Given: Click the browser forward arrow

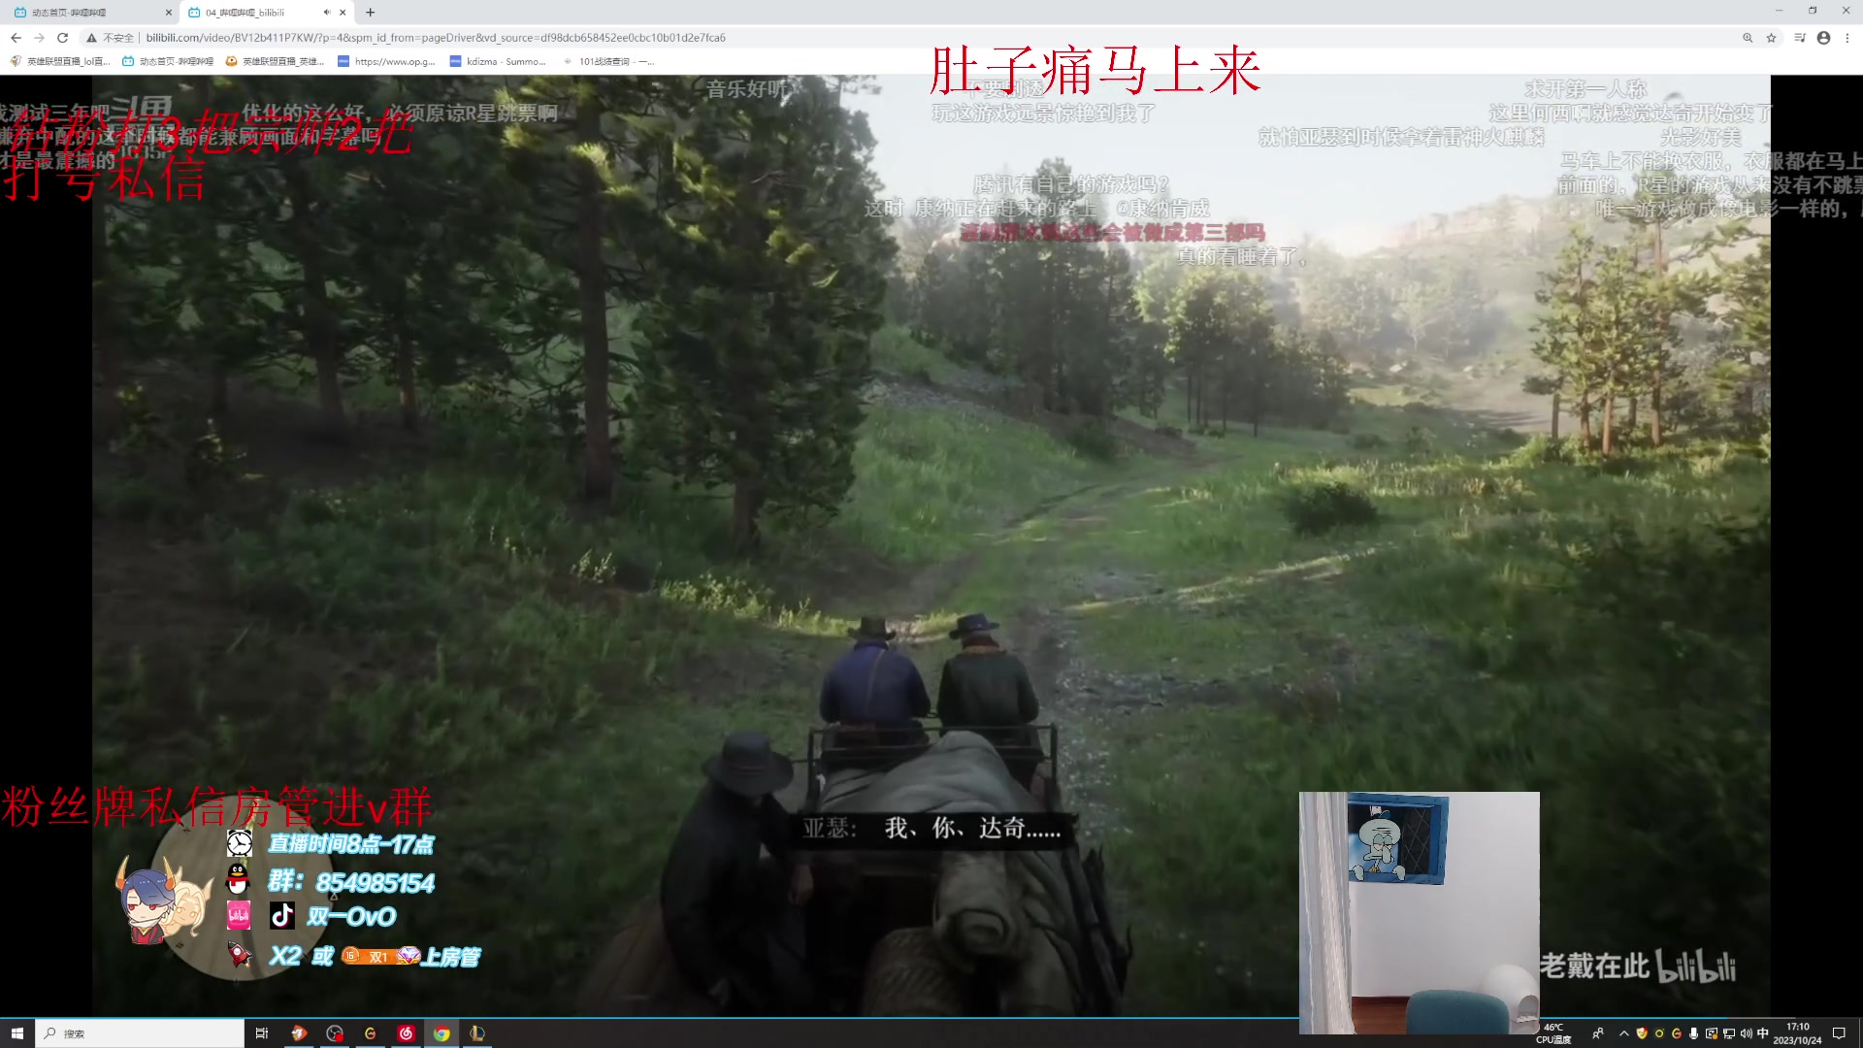Looking at the screenshot, I should [39, 38].
